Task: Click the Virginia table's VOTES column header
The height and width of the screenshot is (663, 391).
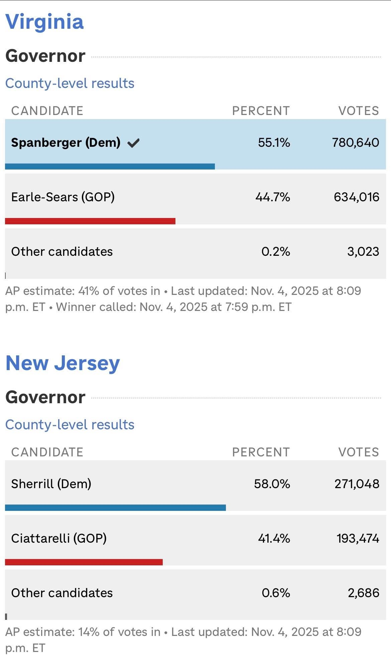Action: coord(359,111)
